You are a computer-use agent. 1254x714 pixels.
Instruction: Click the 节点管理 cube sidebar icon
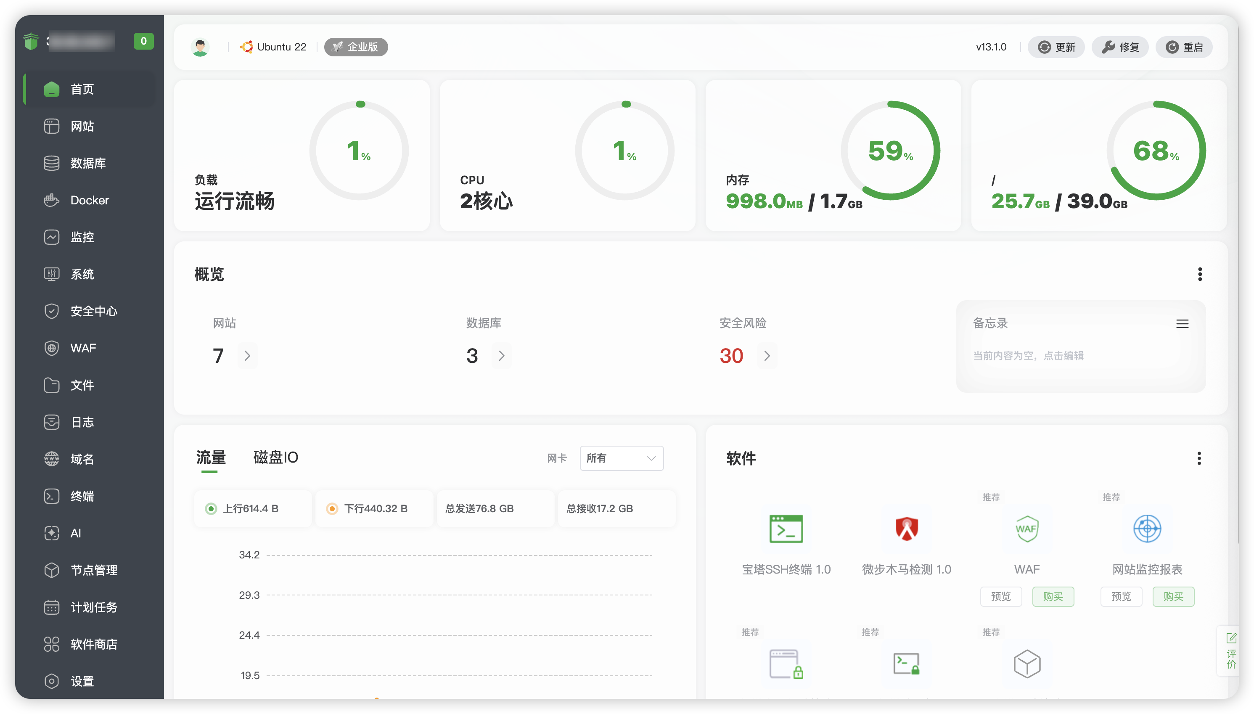point(51,570)
